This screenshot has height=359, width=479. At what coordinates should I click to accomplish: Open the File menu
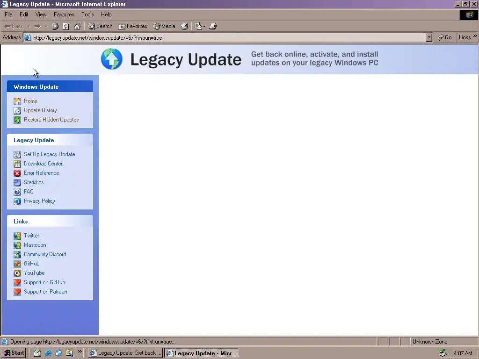pyautogui.click(x=8, y=14)
